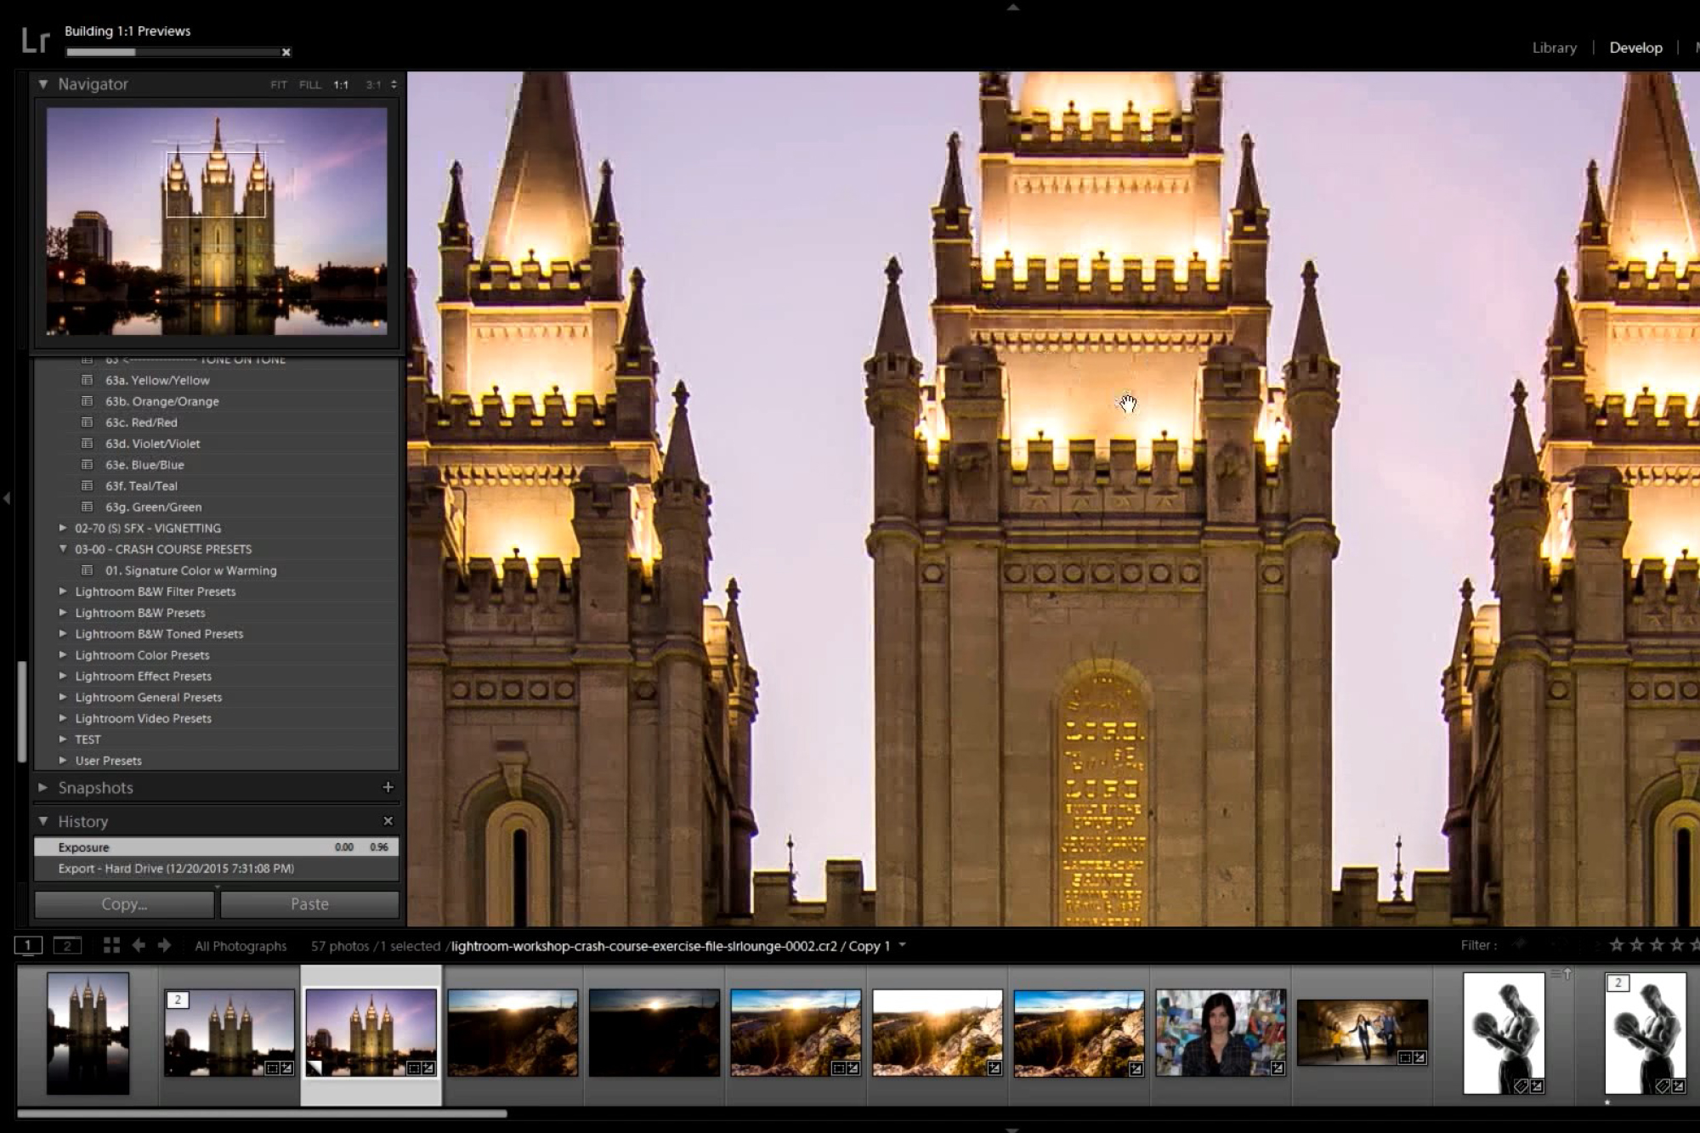Image resolution: width=1700 pixels, height=1133 pixels.
Task: Set navigator zoom to 1:1
Action: (341, 85)
